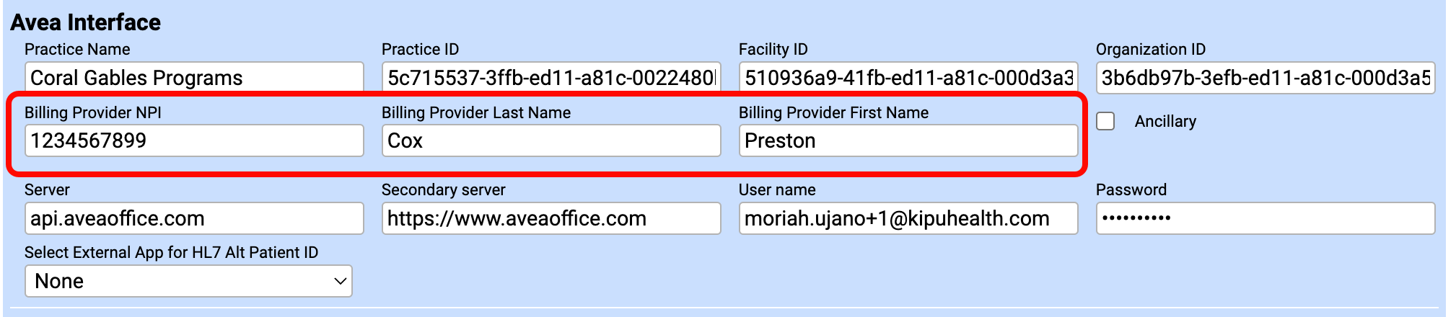The height and width of the screenshot is (317, 1456).
Task: Focus the Secondary server URL field
Action: point(551,218)
